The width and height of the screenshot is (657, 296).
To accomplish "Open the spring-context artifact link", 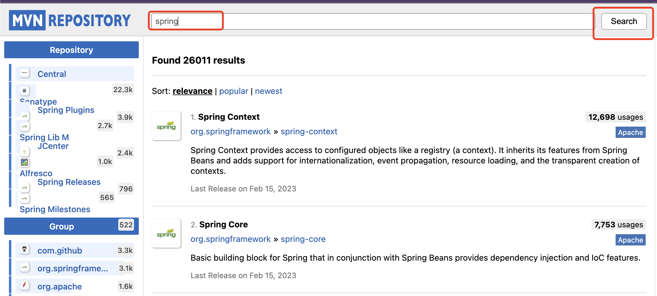I will click(309, 131).
